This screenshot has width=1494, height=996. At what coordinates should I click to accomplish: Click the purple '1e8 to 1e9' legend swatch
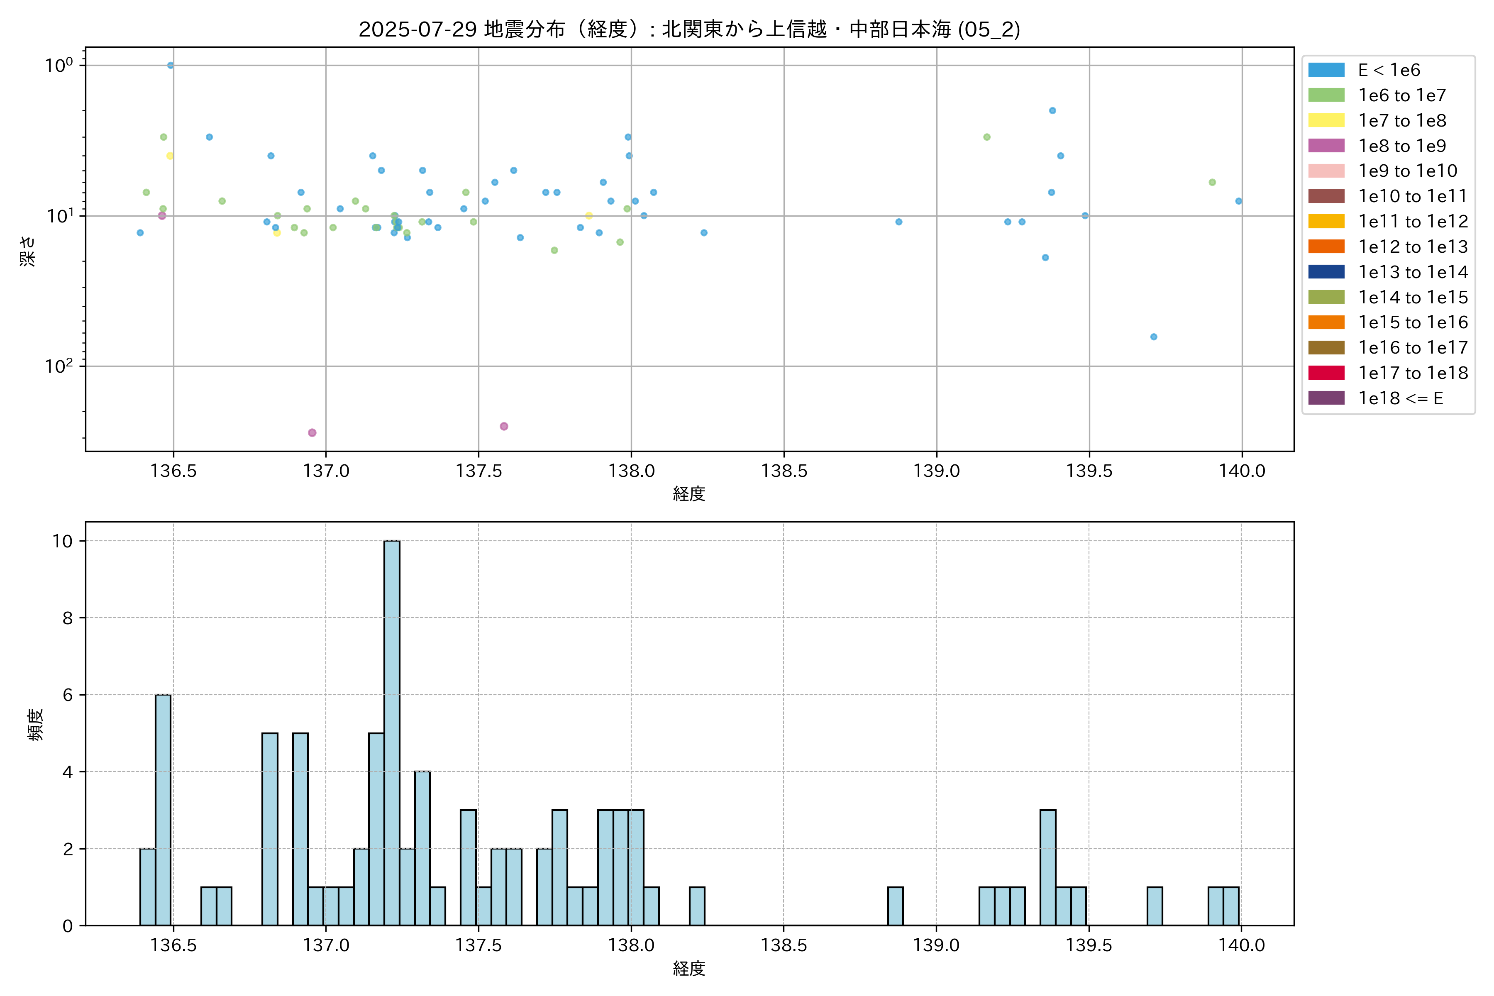tap(1326, 146)
